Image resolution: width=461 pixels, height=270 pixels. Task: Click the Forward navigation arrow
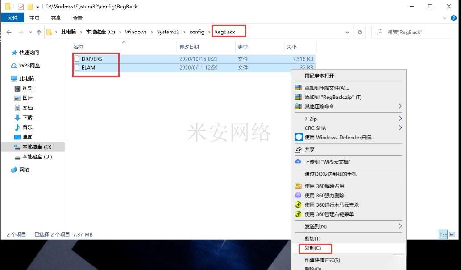tap(21, 32)
